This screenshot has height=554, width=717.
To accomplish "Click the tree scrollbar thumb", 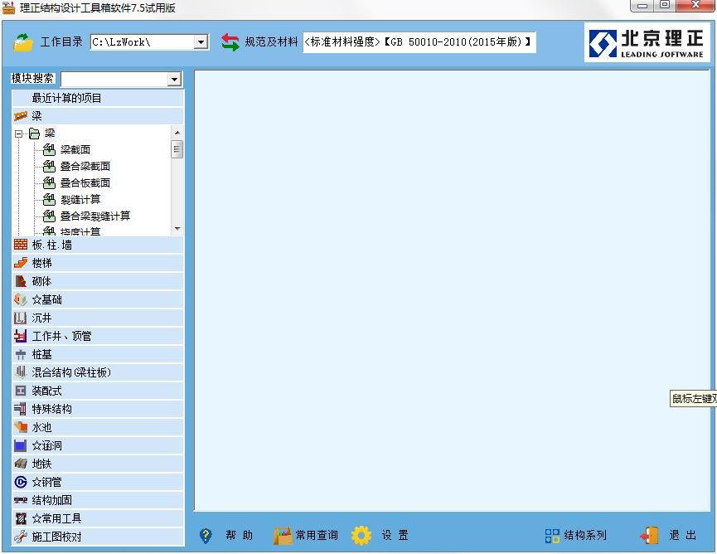I will click(x=177, y=149).
